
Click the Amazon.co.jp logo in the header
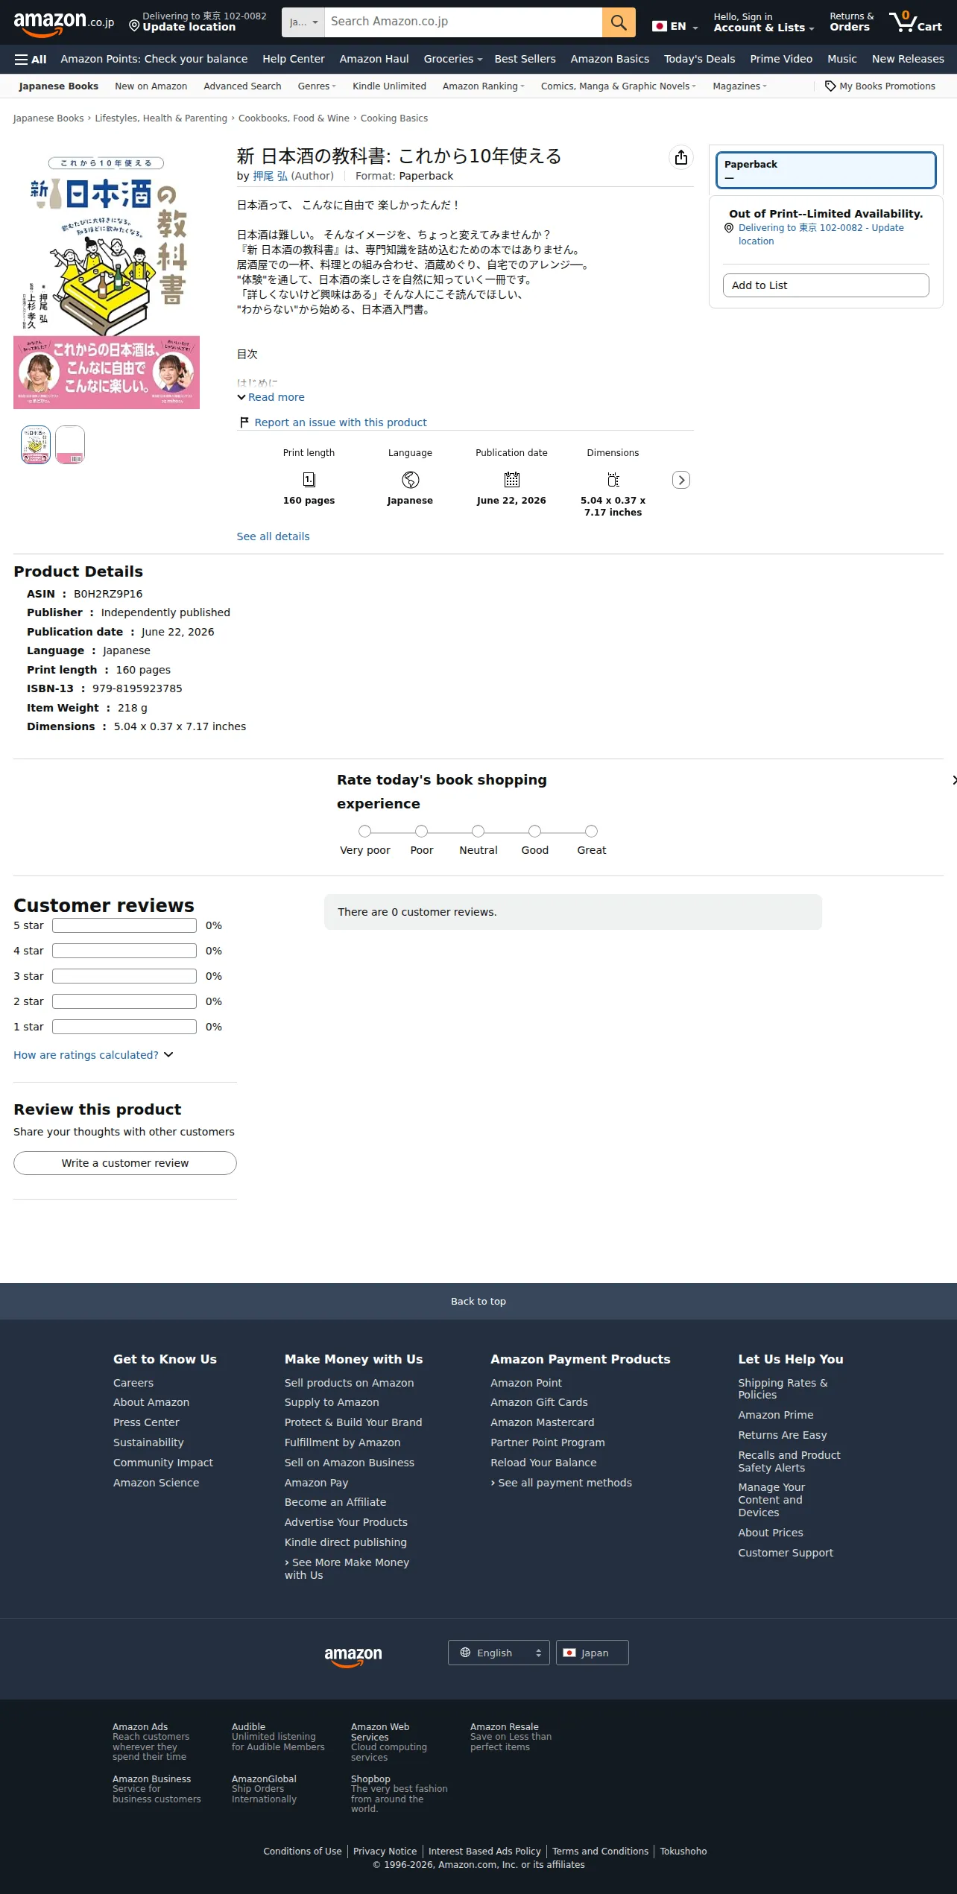tap(64, 22)
